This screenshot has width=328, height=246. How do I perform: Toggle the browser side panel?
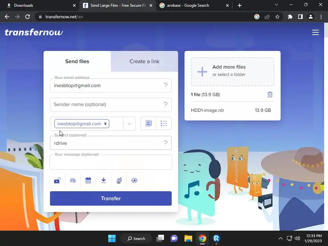[x=300, y=17]
